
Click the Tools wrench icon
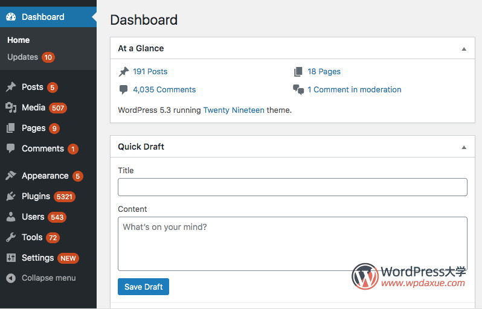11,237
